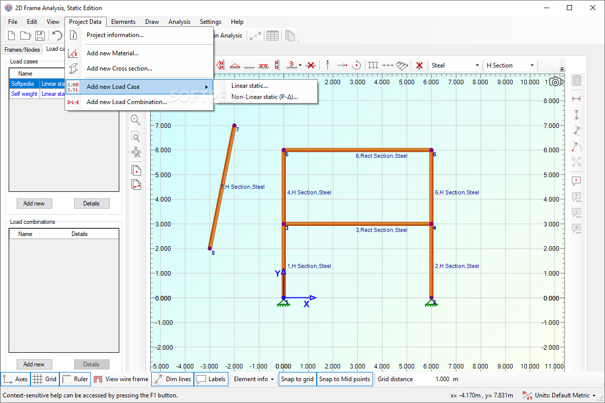Open the Elements menu
Image resolution: width=605 pixels, height=403 pixels.
coord(123,22)
